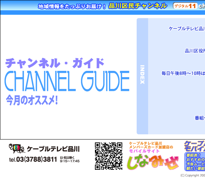Click the 日・祝日除く 9:15~17:45 hours text

[70, 159]
